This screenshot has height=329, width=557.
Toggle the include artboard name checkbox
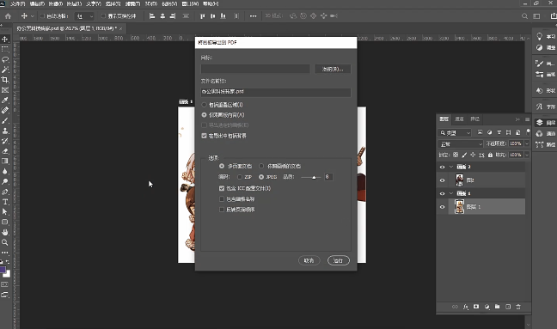[x=222, y=199]
